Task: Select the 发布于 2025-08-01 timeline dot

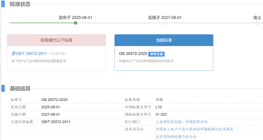Action: coord(75,23)
